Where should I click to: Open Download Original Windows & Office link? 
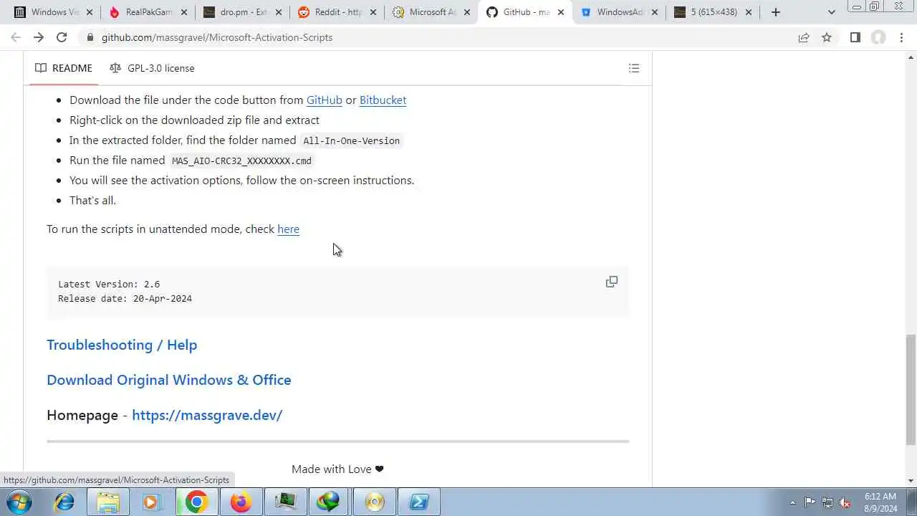[169, 380]
